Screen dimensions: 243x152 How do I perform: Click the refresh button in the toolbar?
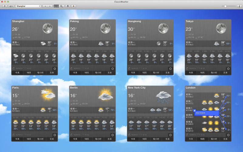(x=5, y=6)
